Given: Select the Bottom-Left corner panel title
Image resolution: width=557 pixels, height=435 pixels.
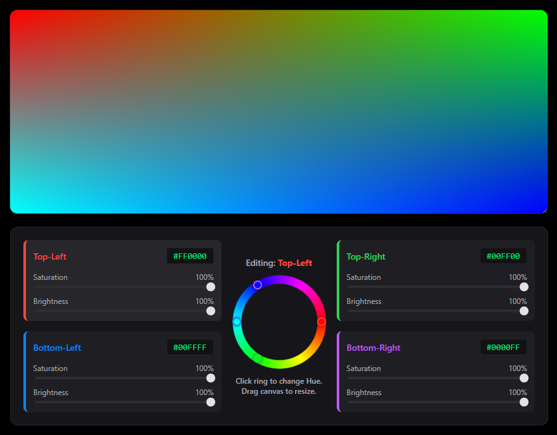Looking at the screenshot, I should (57, 348).
